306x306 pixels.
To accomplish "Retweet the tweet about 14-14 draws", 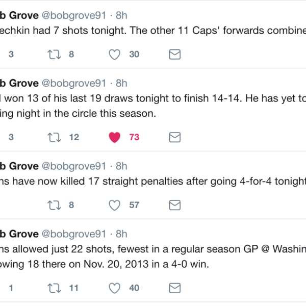I will point(52,137).
